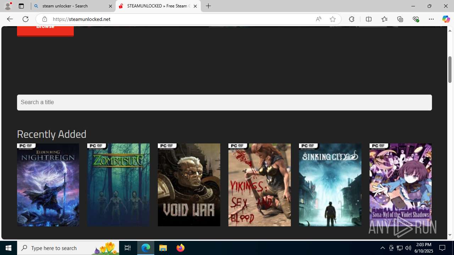Open the Void War game cover
Image resolution: width=454 pixels, height=255 pixels.
coord(189,185)
